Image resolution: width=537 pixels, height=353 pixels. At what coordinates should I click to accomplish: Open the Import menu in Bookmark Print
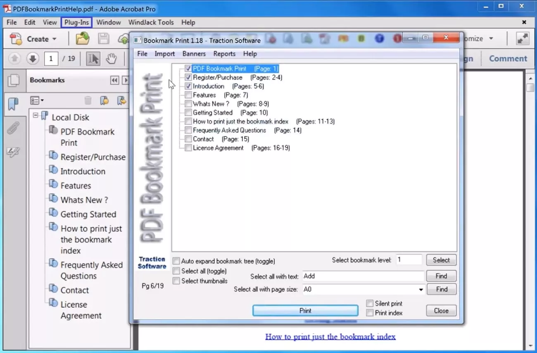click(x=165, y=54)
